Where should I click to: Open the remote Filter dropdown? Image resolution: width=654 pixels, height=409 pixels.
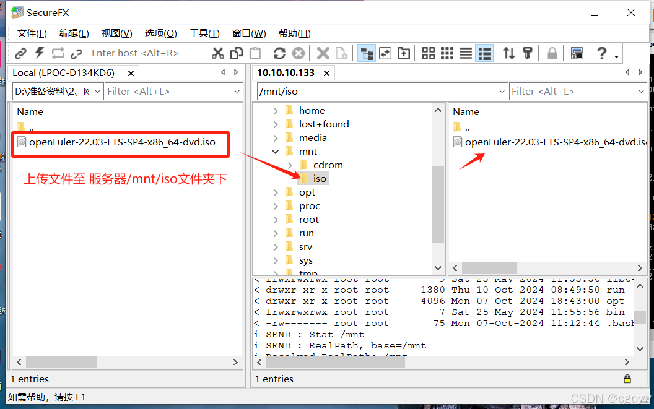pos(641,92)
